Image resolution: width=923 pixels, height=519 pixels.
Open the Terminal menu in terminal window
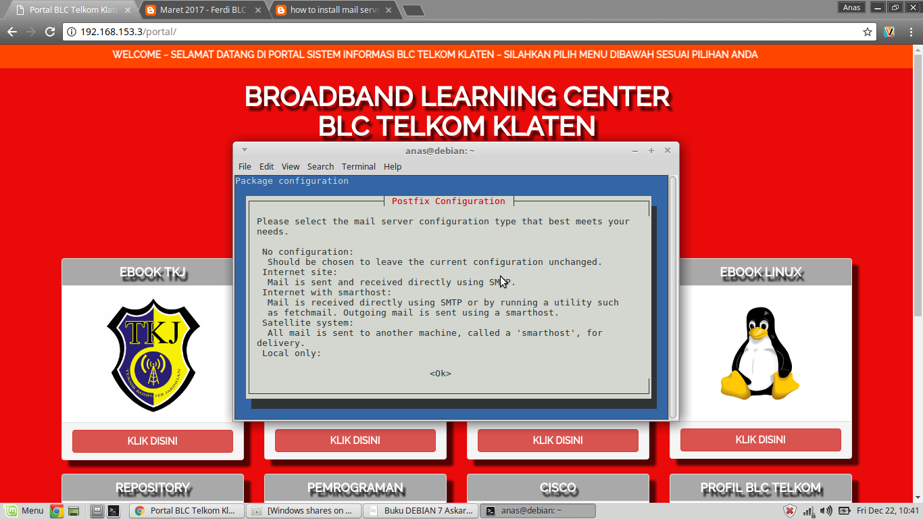coord(358,166)
